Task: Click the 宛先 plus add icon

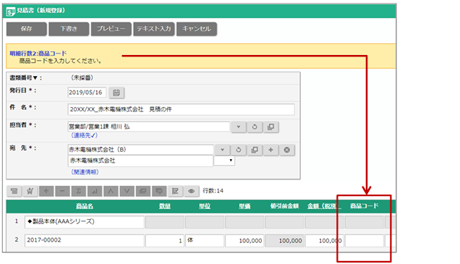Action: pos(271,150)
